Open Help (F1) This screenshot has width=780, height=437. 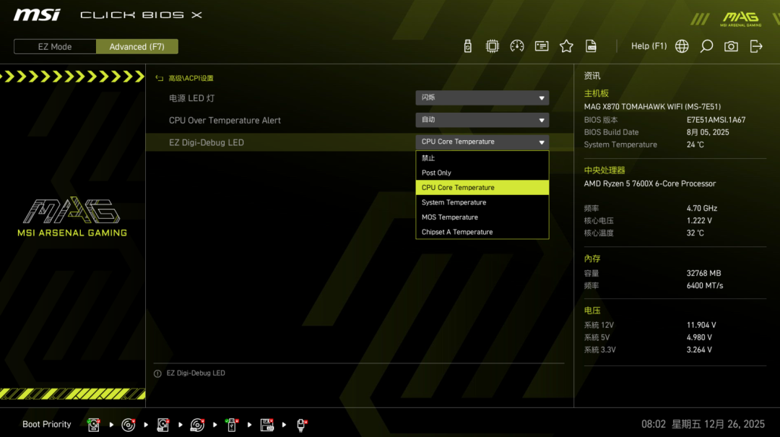tap(649, 46)
